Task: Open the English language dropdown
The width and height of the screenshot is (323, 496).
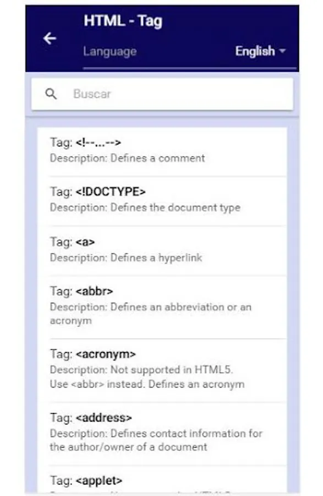Action: 260,51
